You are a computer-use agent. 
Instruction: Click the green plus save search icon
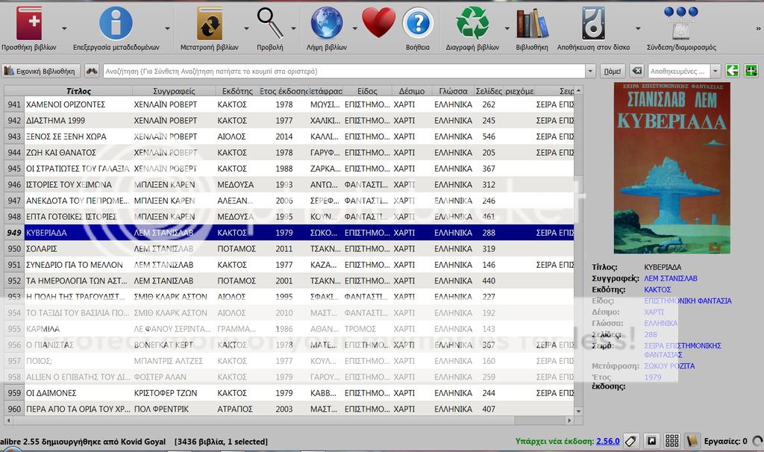751,71
